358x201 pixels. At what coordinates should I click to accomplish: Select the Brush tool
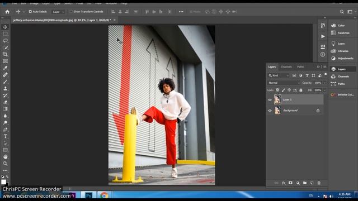point(5,82)
